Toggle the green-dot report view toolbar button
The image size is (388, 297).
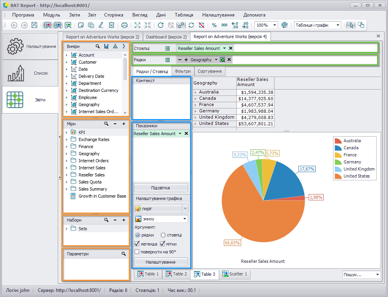click(68, 25)
